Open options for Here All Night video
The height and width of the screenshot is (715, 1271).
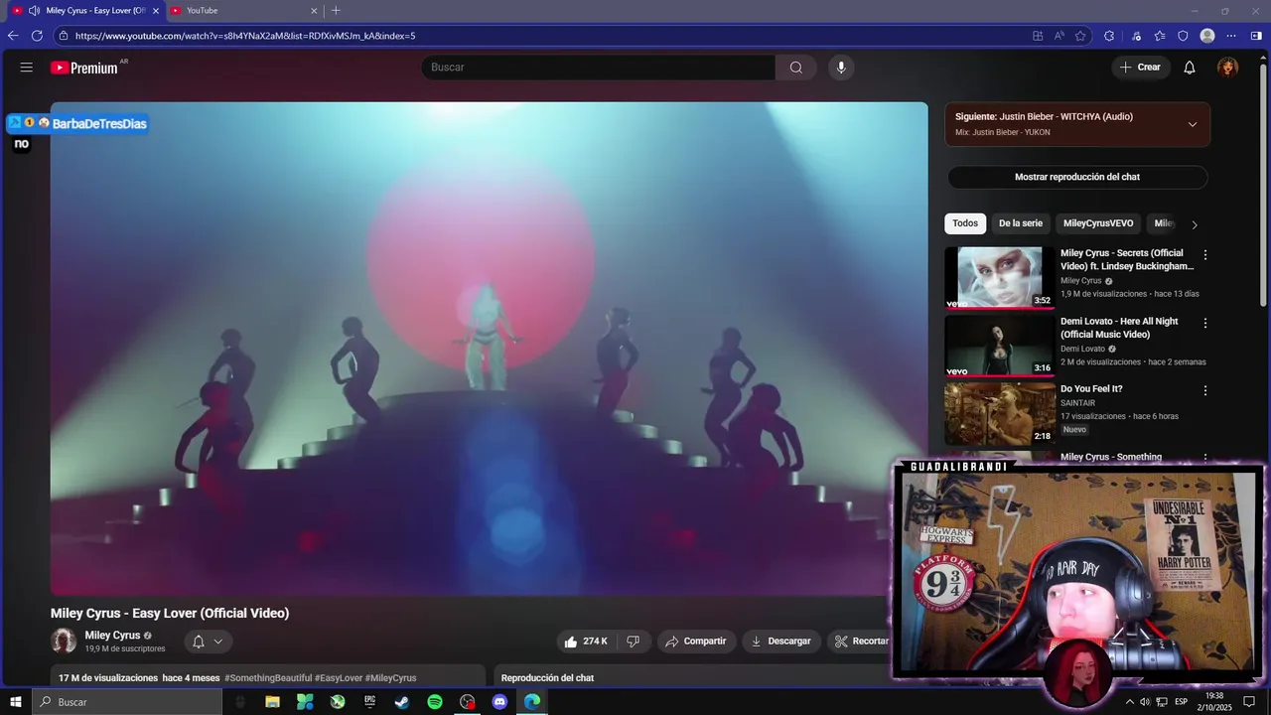click(x=1205, y=324)
